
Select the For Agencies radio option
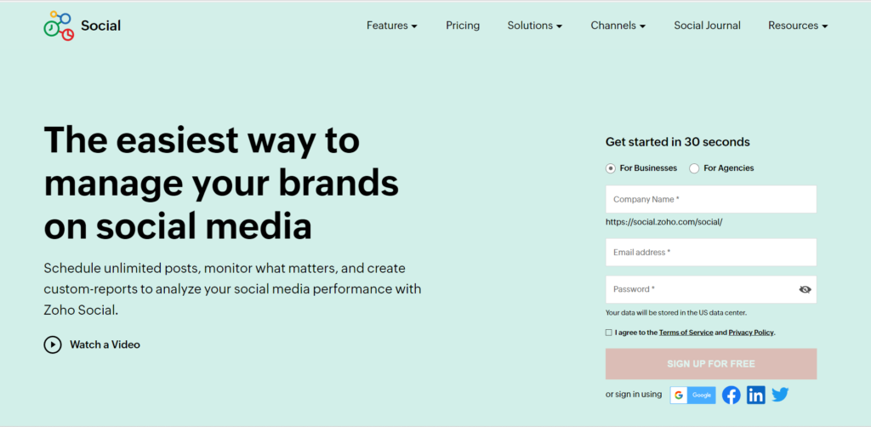click(x=694, y=168)
